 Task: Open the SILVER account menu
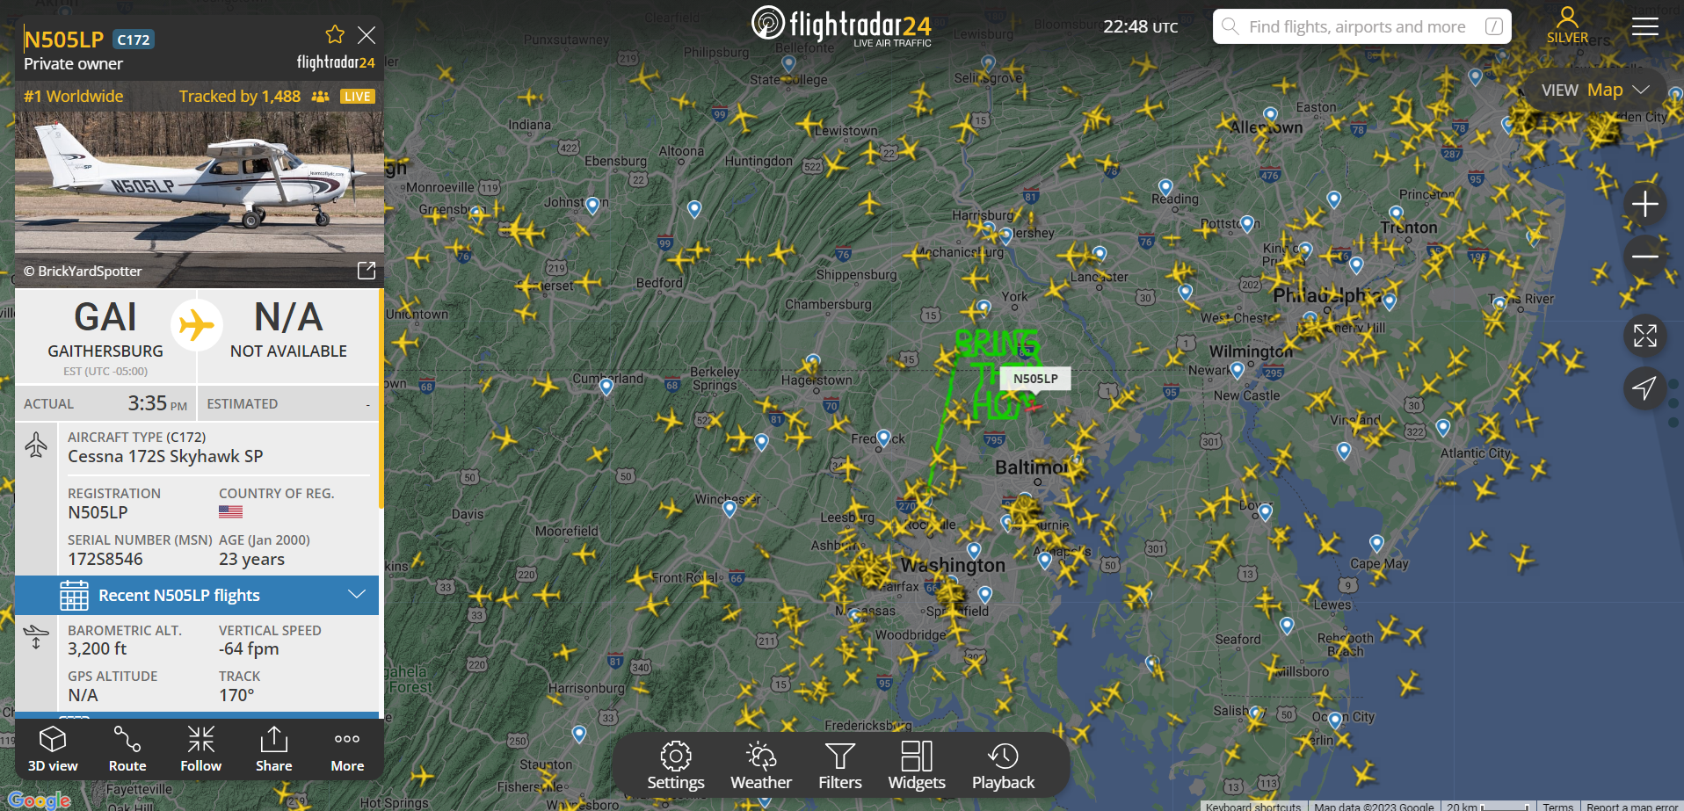(1567, 25)
